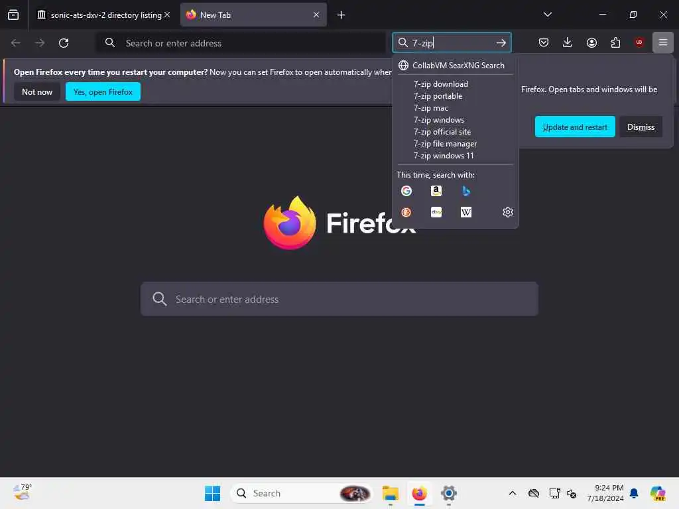This screenshot has height=509, width=679.
Task: Search this time with Wikipedia
Action: [x=466, y=212]
